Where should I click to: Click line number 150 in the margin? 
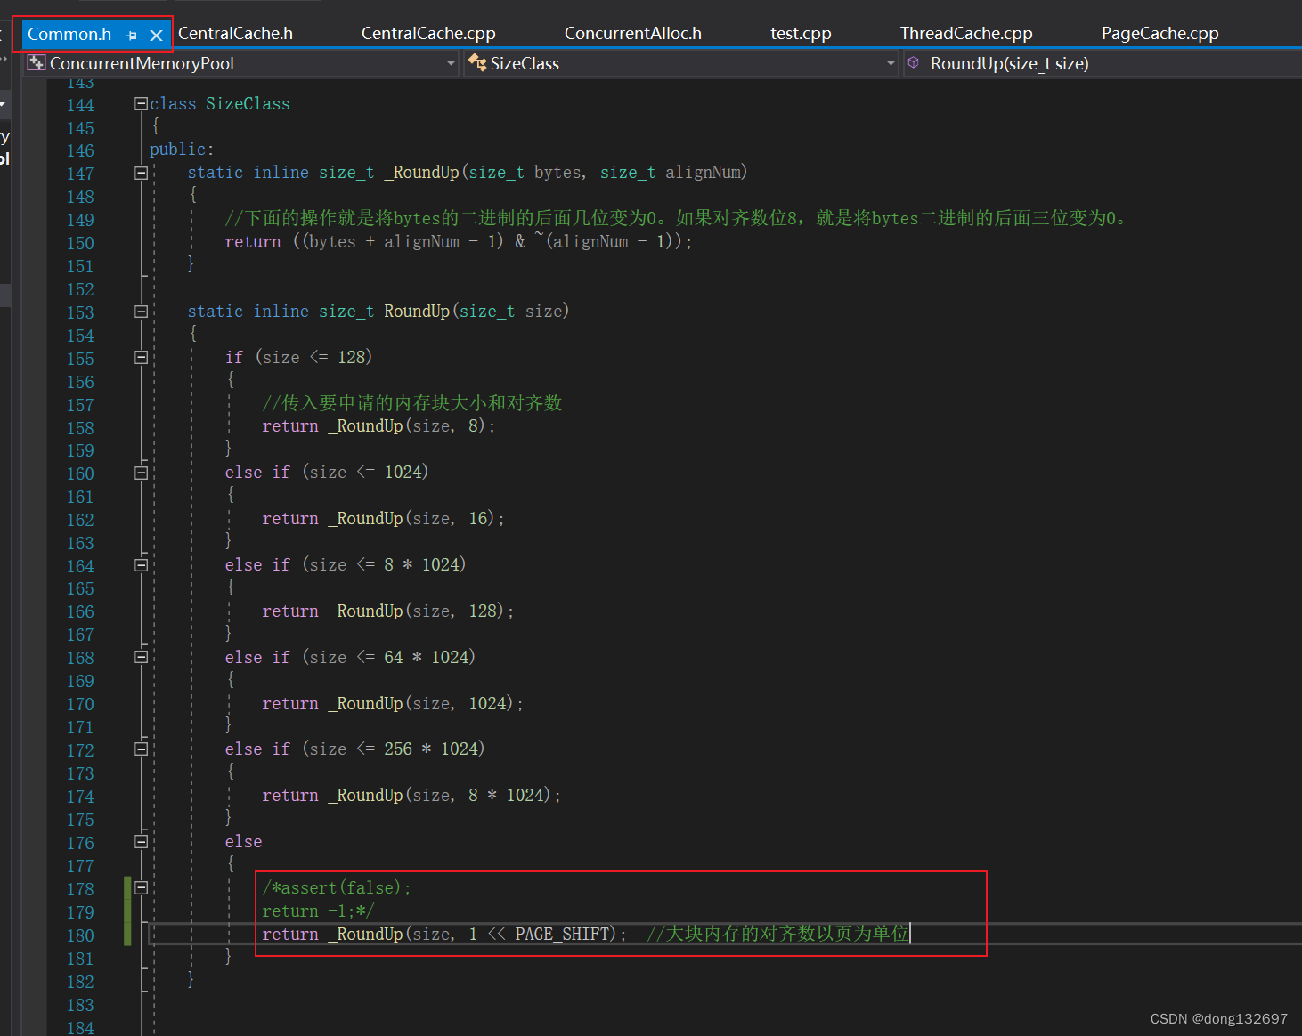pos(80,243)
